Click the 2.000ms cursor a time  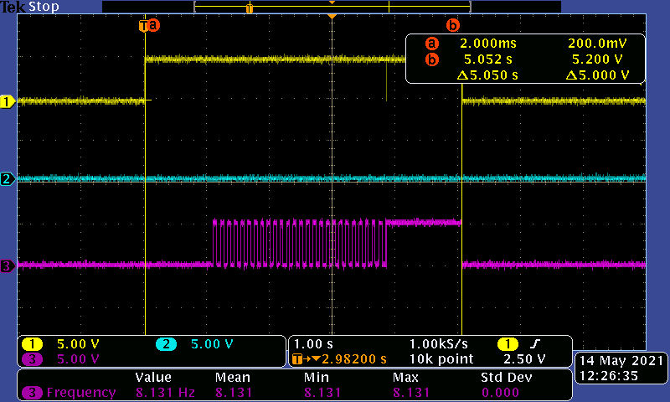click(x=488, y=44)
